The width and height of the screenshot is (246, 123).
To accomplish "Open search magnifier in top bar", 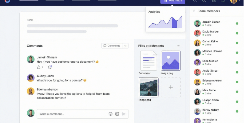I will tap(195, 1).
